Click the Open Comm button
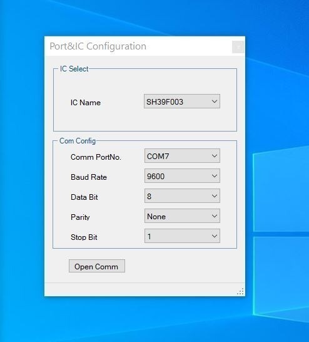The height and width of the screenshot is (342, 309). click(x=97, y=266)
